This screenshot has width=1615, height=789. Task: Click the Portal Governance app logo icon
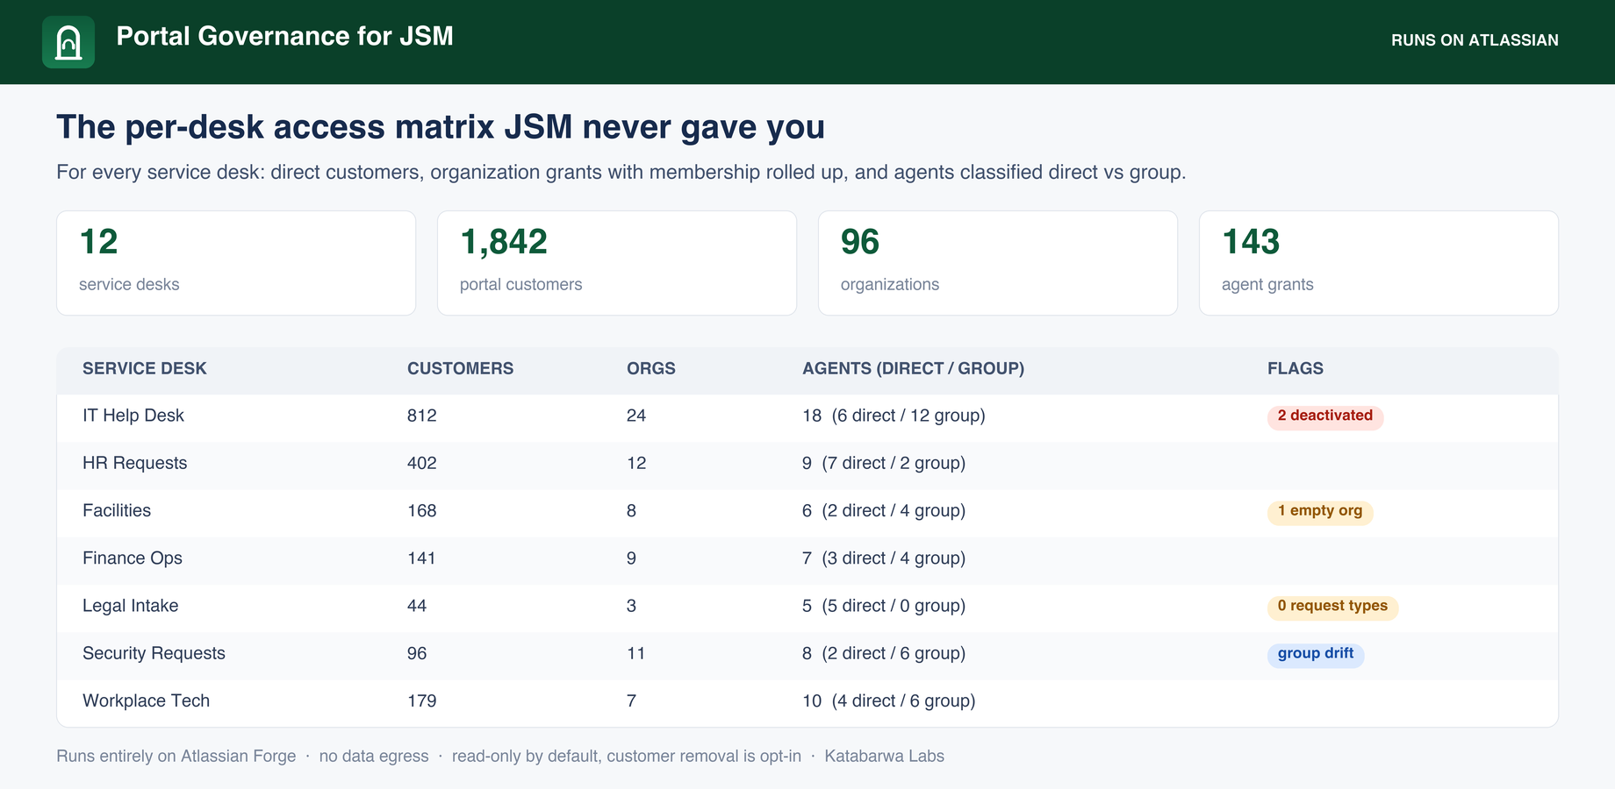click(68, 42)
